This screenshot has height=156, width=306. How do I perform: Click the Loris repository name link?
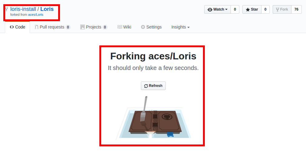tap(47, 9)
